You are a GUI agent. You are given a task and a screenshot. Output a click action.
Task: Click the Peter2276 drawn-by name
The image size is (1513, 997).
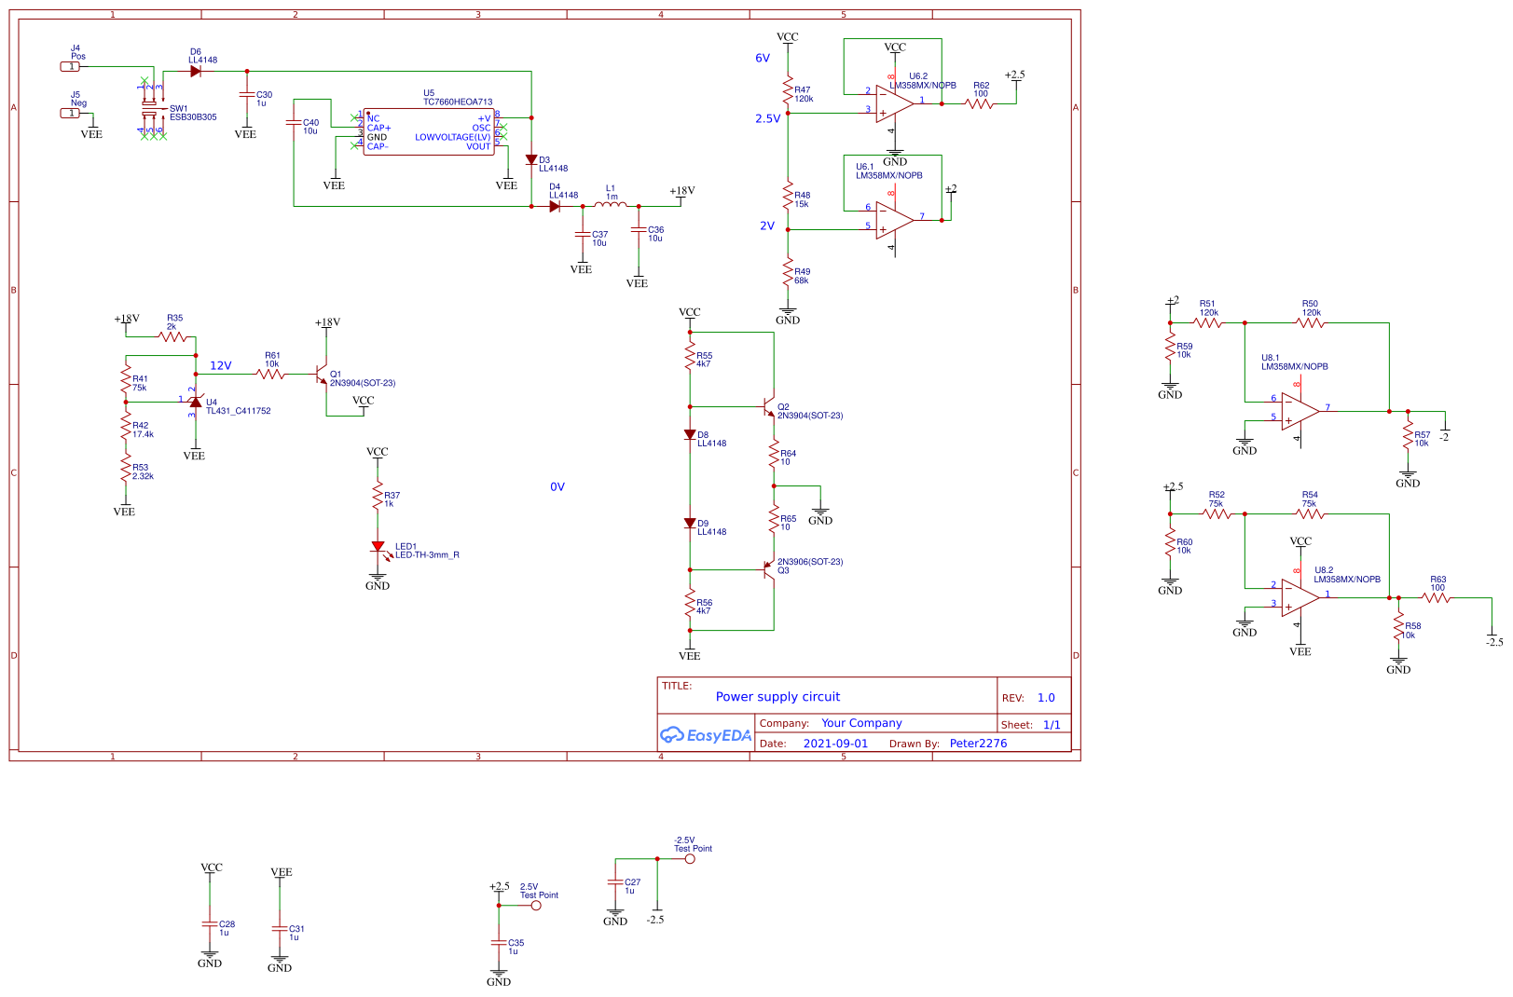pyautogui.click(x=976, y=744)
